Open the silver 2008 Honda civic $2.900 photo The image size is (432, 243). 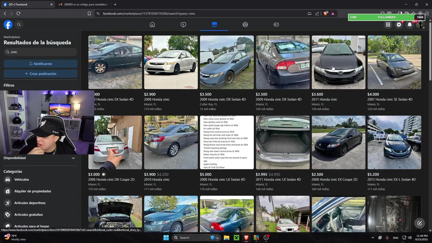171,62
